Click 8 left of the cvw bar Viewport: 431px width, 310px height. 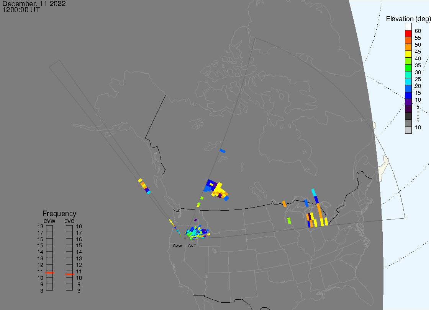pyautogui.click(x=42, y=291)
